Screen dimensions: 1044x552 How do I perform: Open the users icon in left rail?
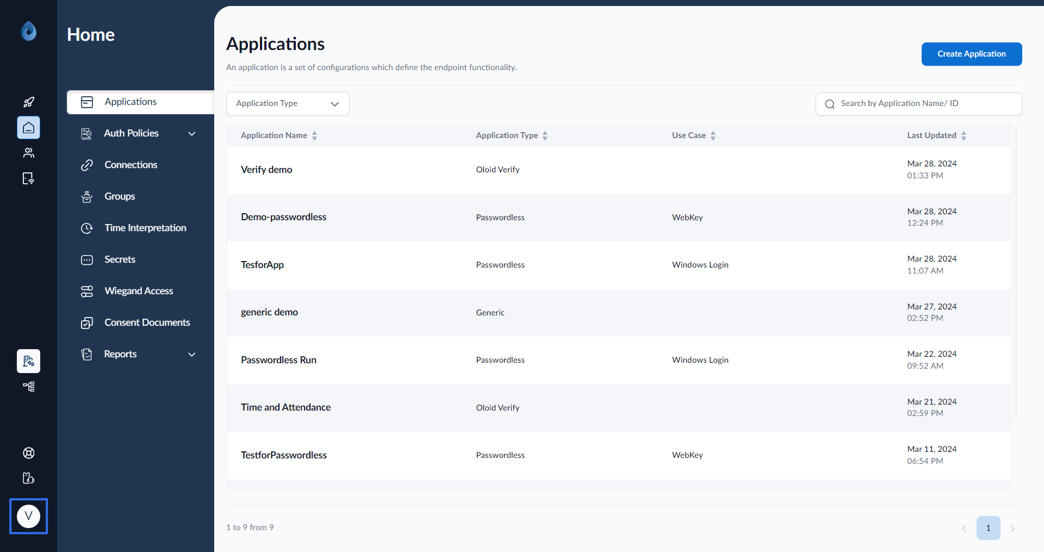29,153
